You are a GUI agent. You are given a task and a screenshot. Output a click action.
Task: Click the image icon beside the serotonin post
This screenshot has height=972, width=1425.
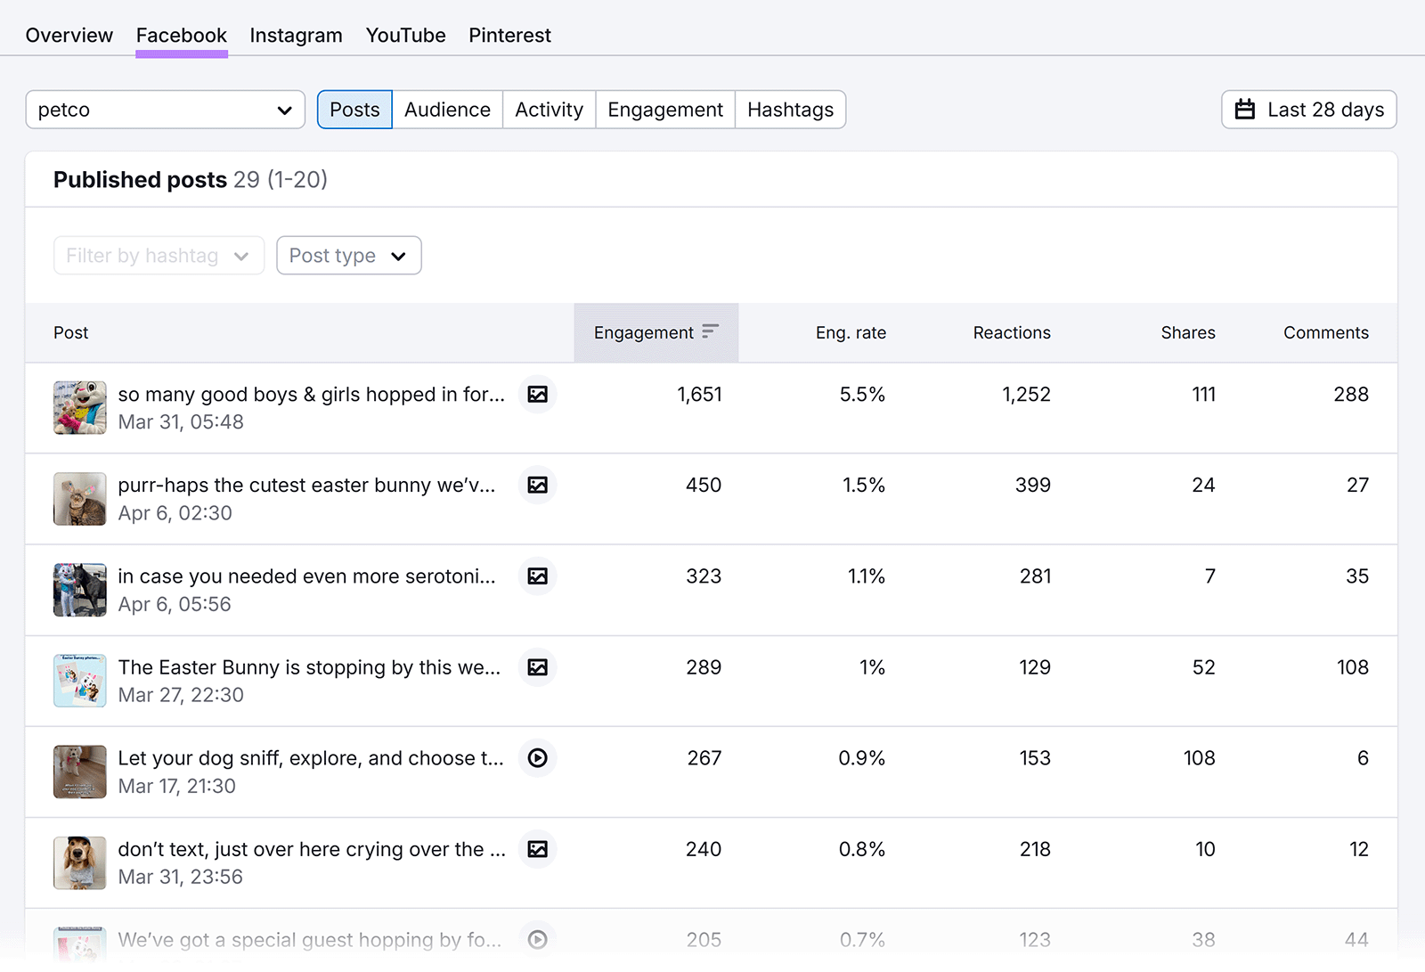pyautogui.click(x=537, y=576)
